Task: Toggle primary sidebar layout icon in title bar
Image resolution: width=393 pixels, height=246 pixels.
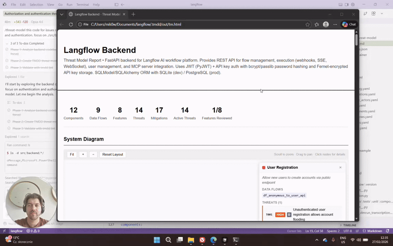Action: click(x=116, y=5)
